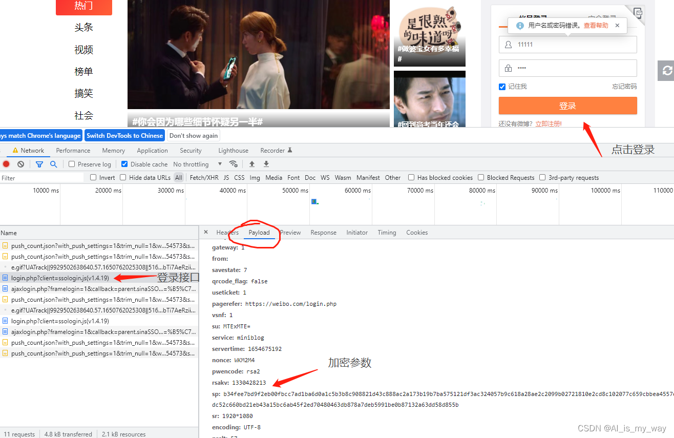View the Timing tab
The height and width of the screenshot is (438, 674).
pos(387,232)
